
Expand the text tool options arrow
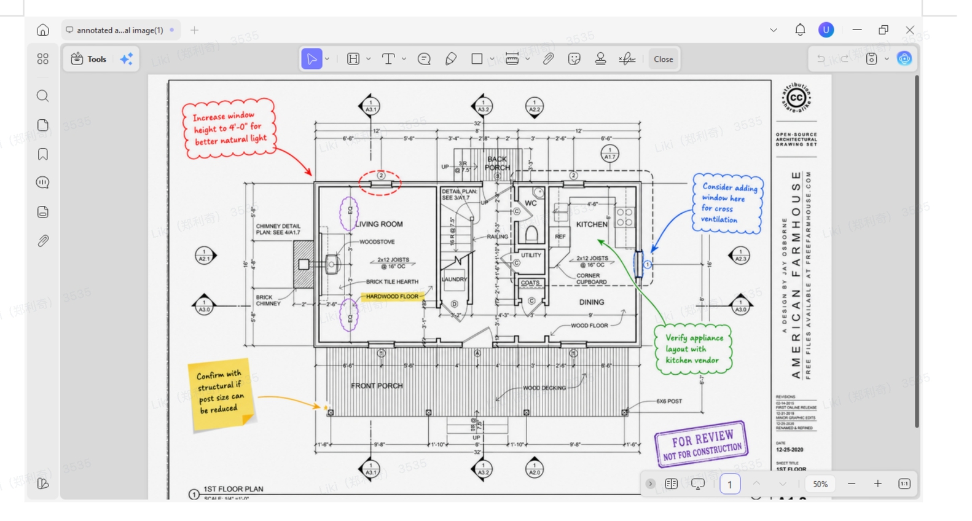point(404,59)
